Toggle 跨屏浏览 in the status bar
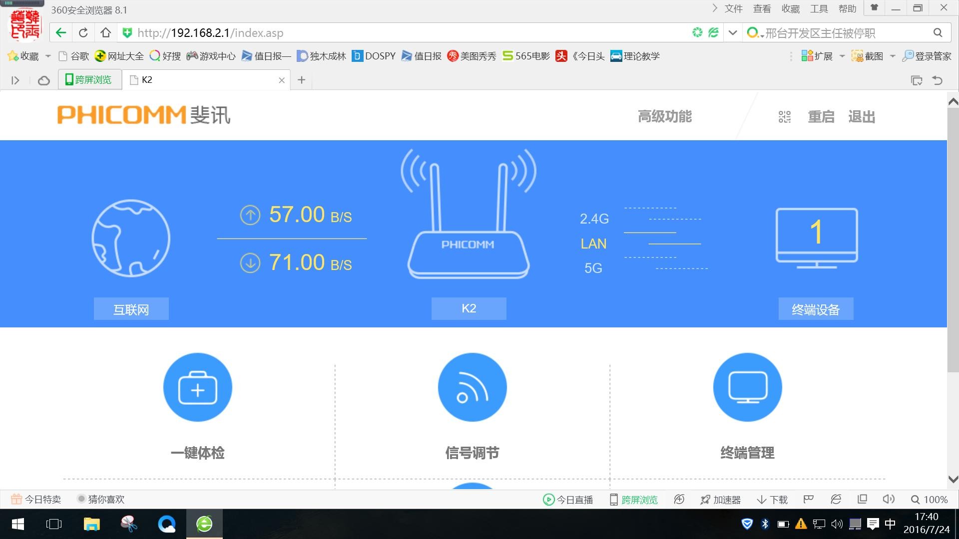 (633, 500)
